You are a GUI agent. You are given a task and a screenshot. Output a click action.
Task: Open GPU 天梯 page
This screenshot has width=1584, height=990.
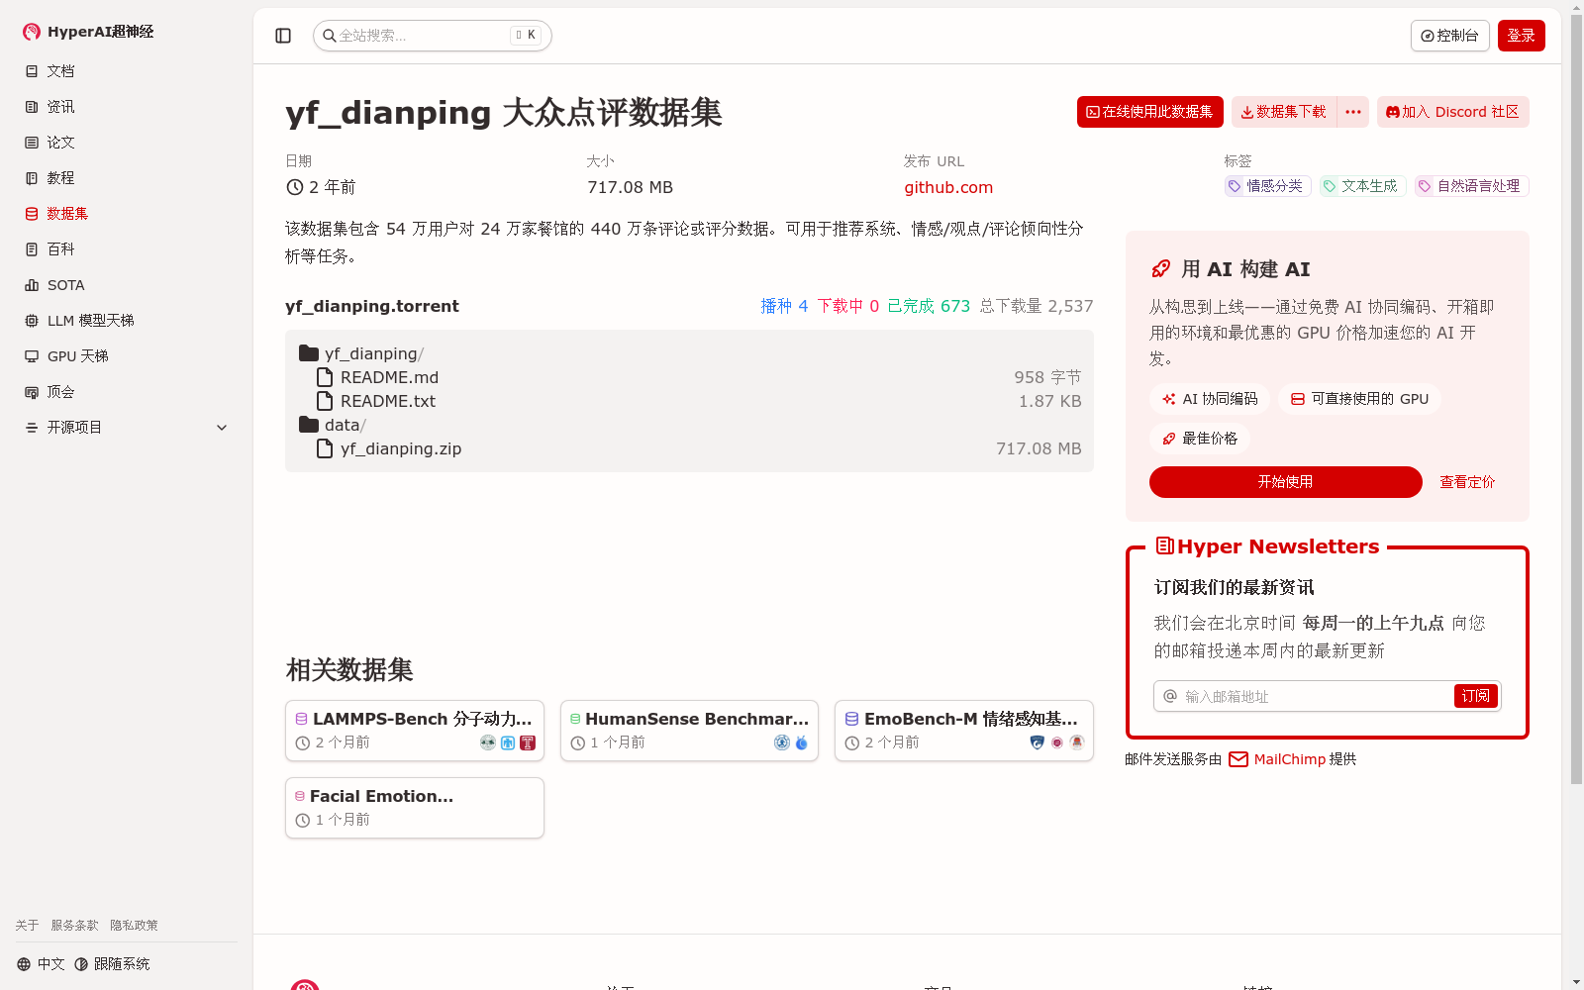(127, 356)
